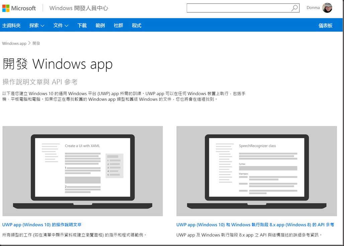Click the Windows app breadcrumb link
344x246 pixels.
pyautogui.click(x=14, y=43)
